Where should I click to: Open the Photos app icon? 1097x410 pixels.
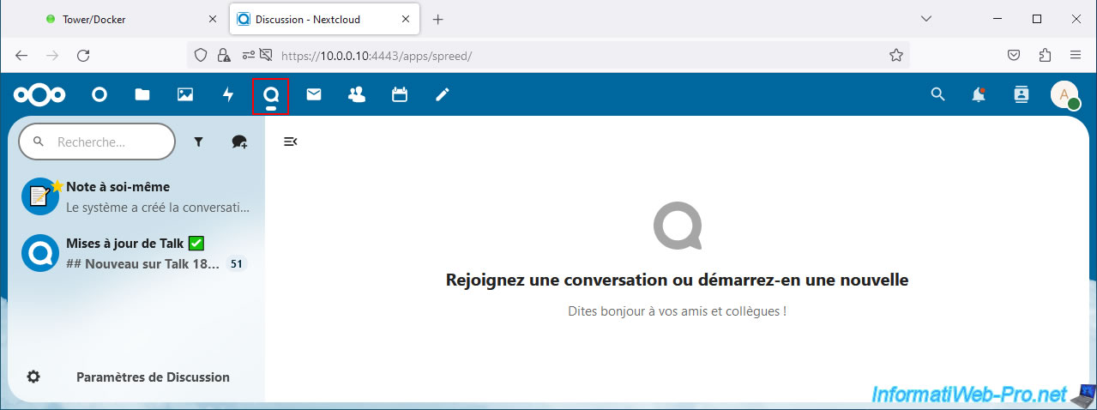click(x=185, y=95)
